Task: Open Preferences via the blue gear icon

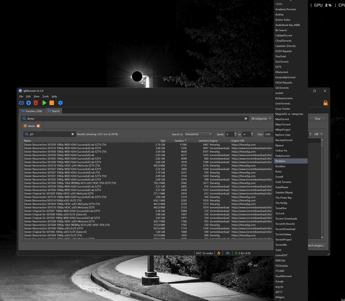Action: tap(60, 103)
